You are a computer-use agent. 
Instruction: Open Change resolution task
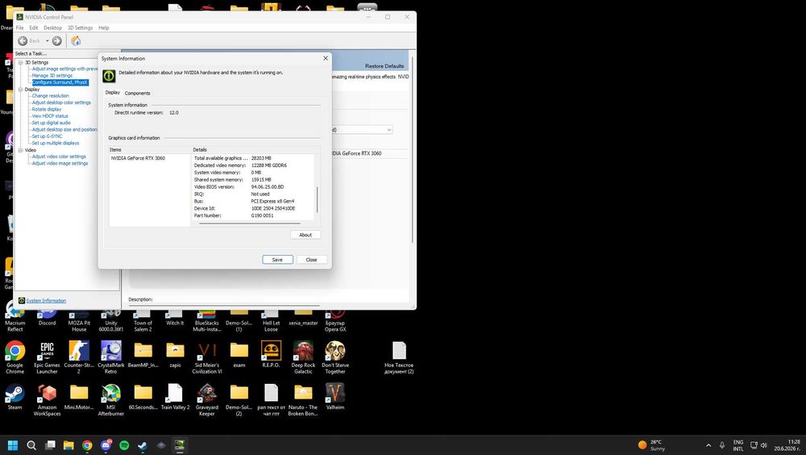(50, 96)
